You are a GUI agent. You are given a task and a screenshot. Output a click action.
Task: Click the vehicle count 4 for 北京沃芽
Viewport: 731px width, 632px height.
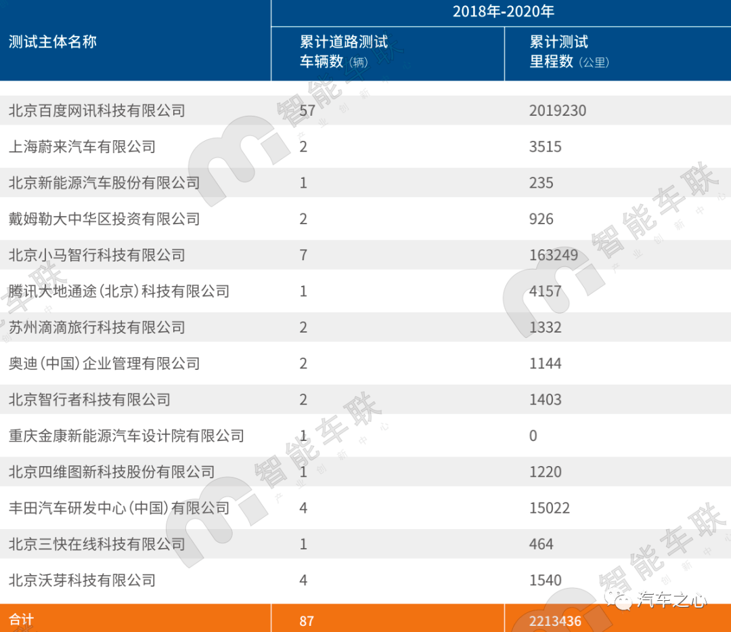303,581
